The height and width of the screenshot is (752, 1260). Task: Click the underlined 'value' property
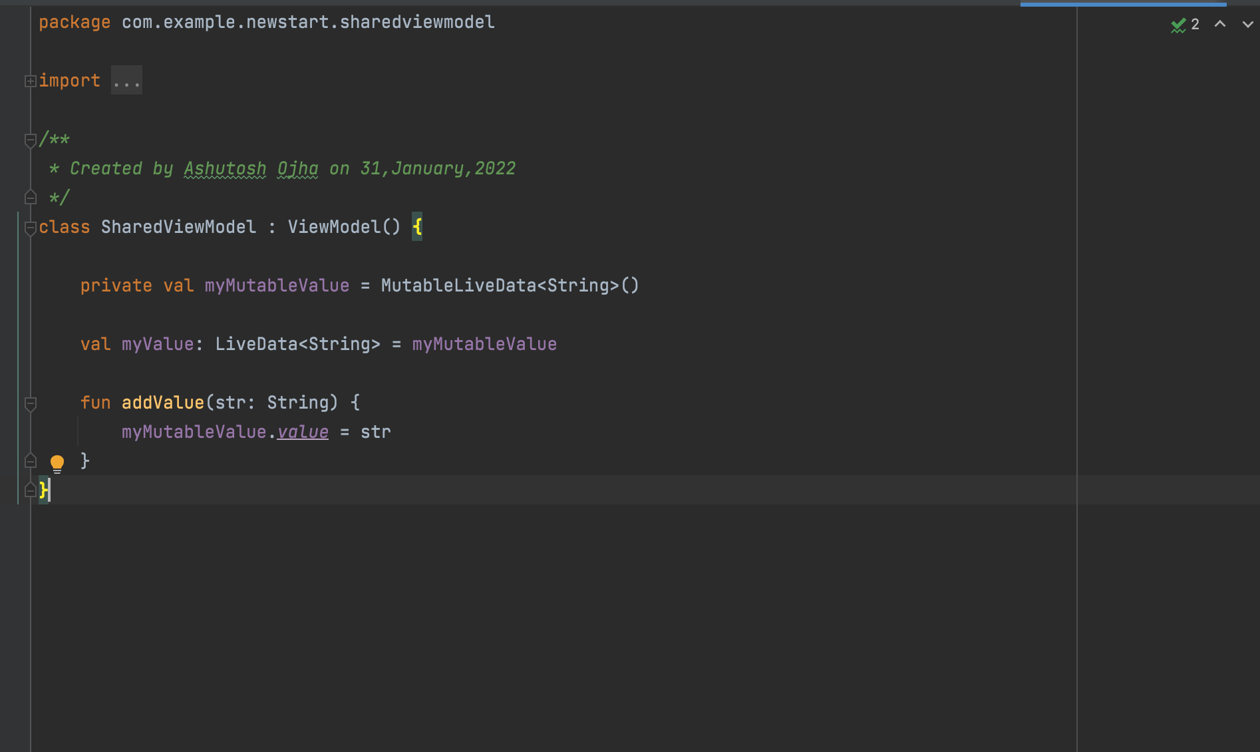point(303,432)
